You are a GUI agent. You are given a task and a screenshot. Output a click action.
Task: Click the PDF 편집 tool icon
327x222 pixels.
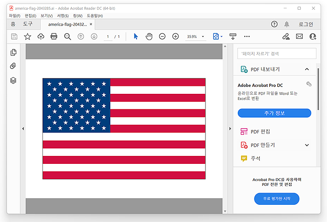[x=244, y=132]
